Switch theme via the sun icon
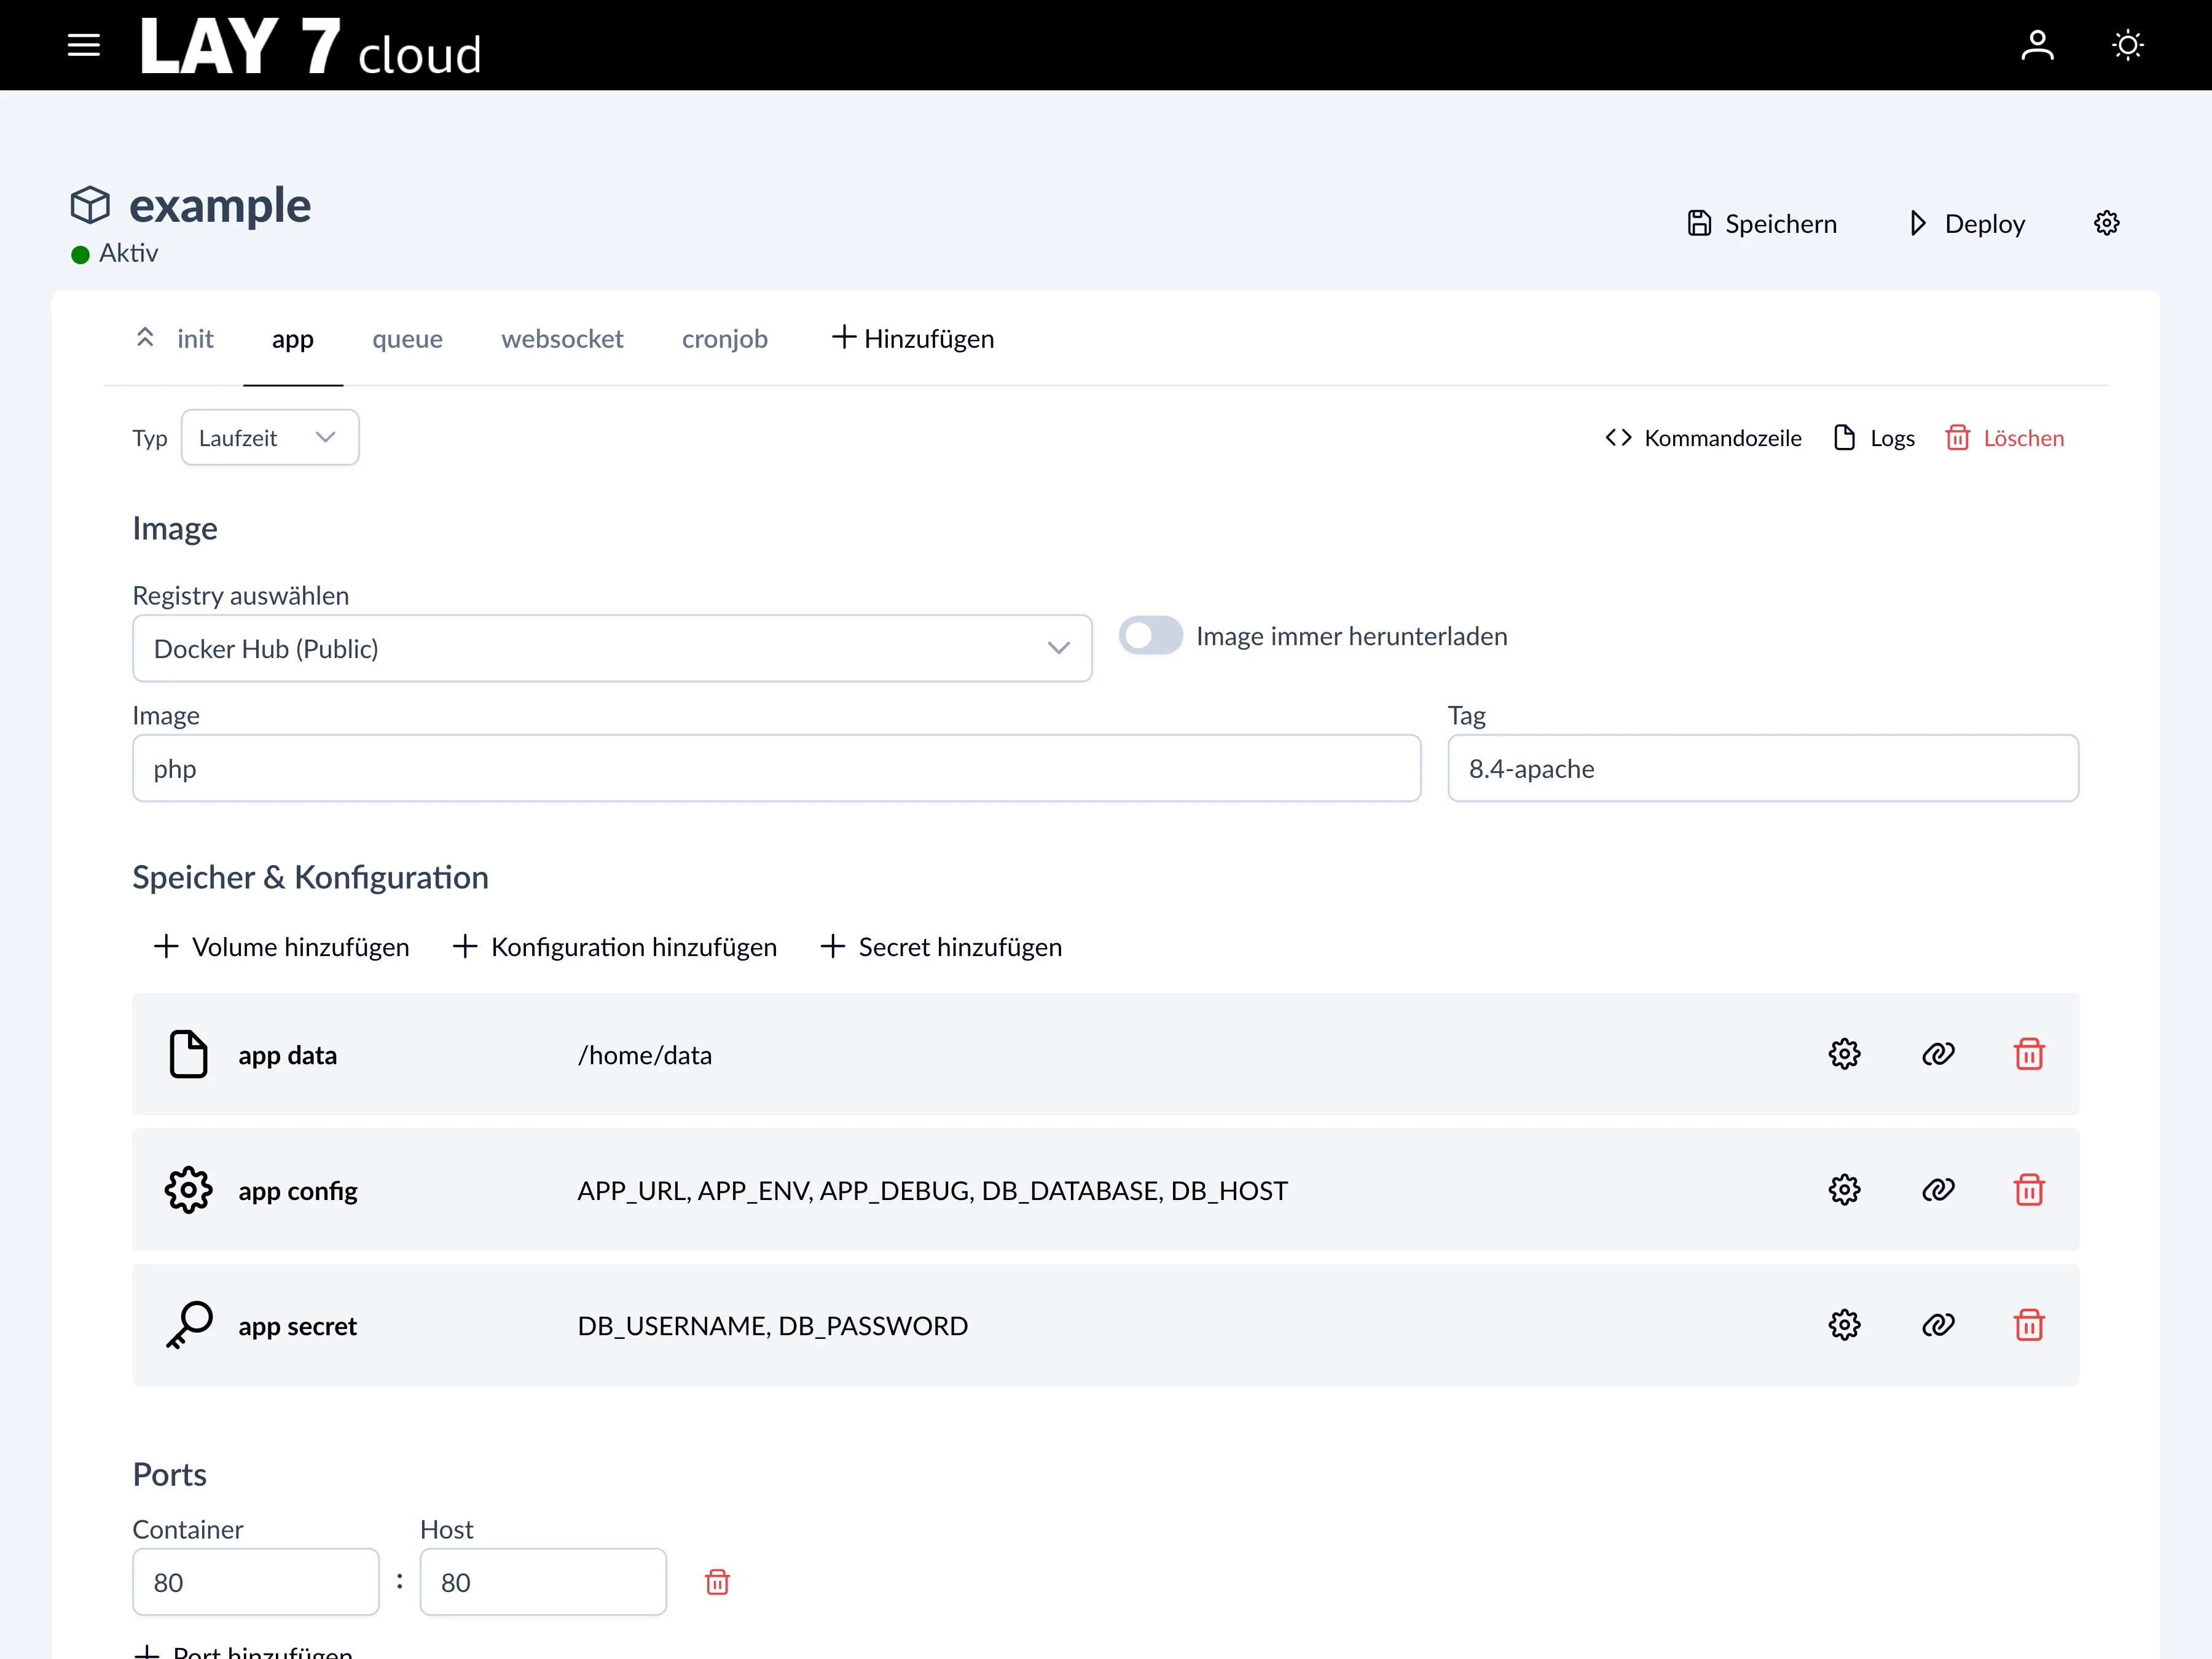Image resolution: width=2212 pixels, height=1659 pixels. [x=2128, y=44]
